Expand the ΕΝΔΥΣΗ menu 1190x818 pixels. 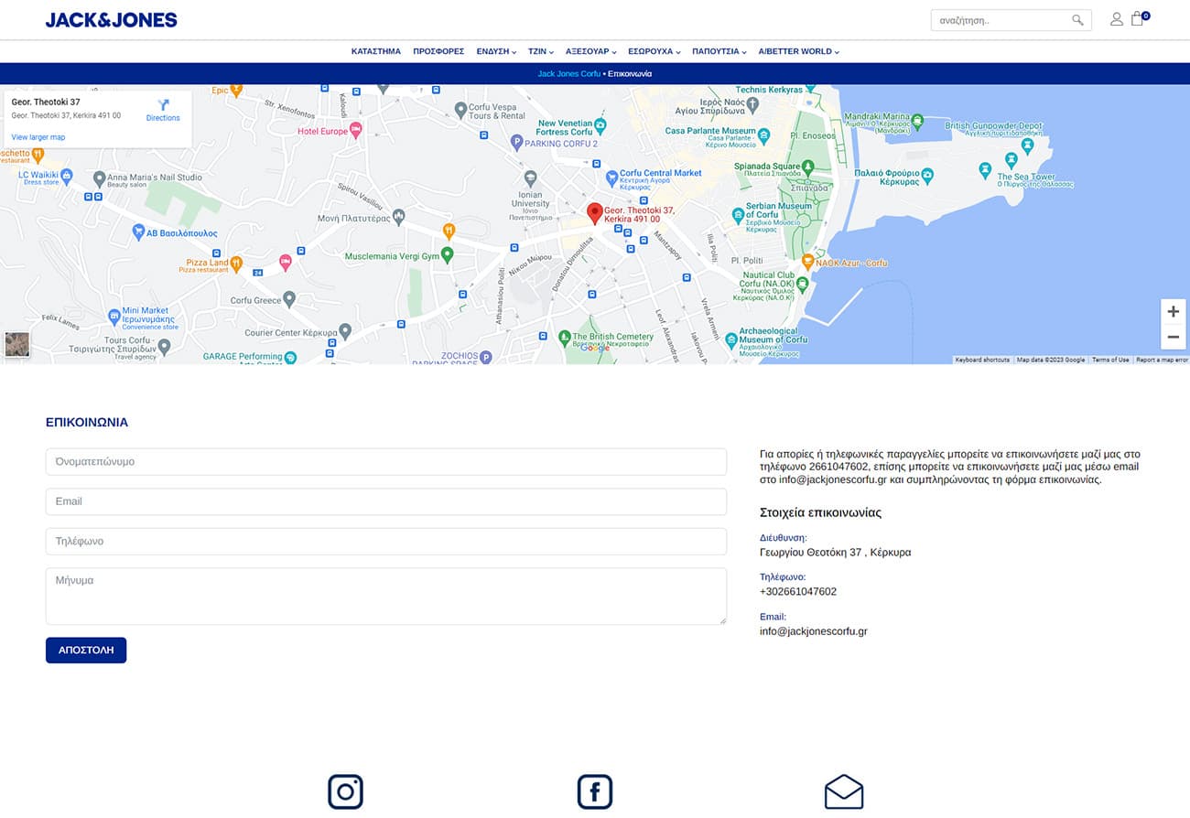[x=496, y=51]
